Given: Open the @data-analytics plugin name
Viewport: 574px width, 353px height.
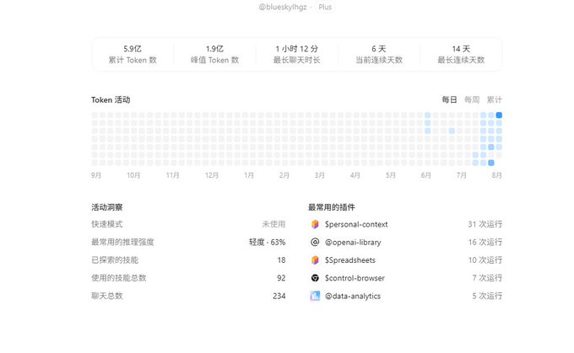Looking at the screenshot, I should pos(353,296).
